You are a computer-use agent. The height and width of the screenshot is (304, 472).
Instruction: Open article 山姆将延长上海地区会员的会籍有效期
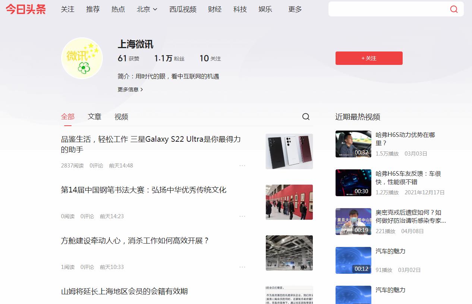tap(124, 291)
